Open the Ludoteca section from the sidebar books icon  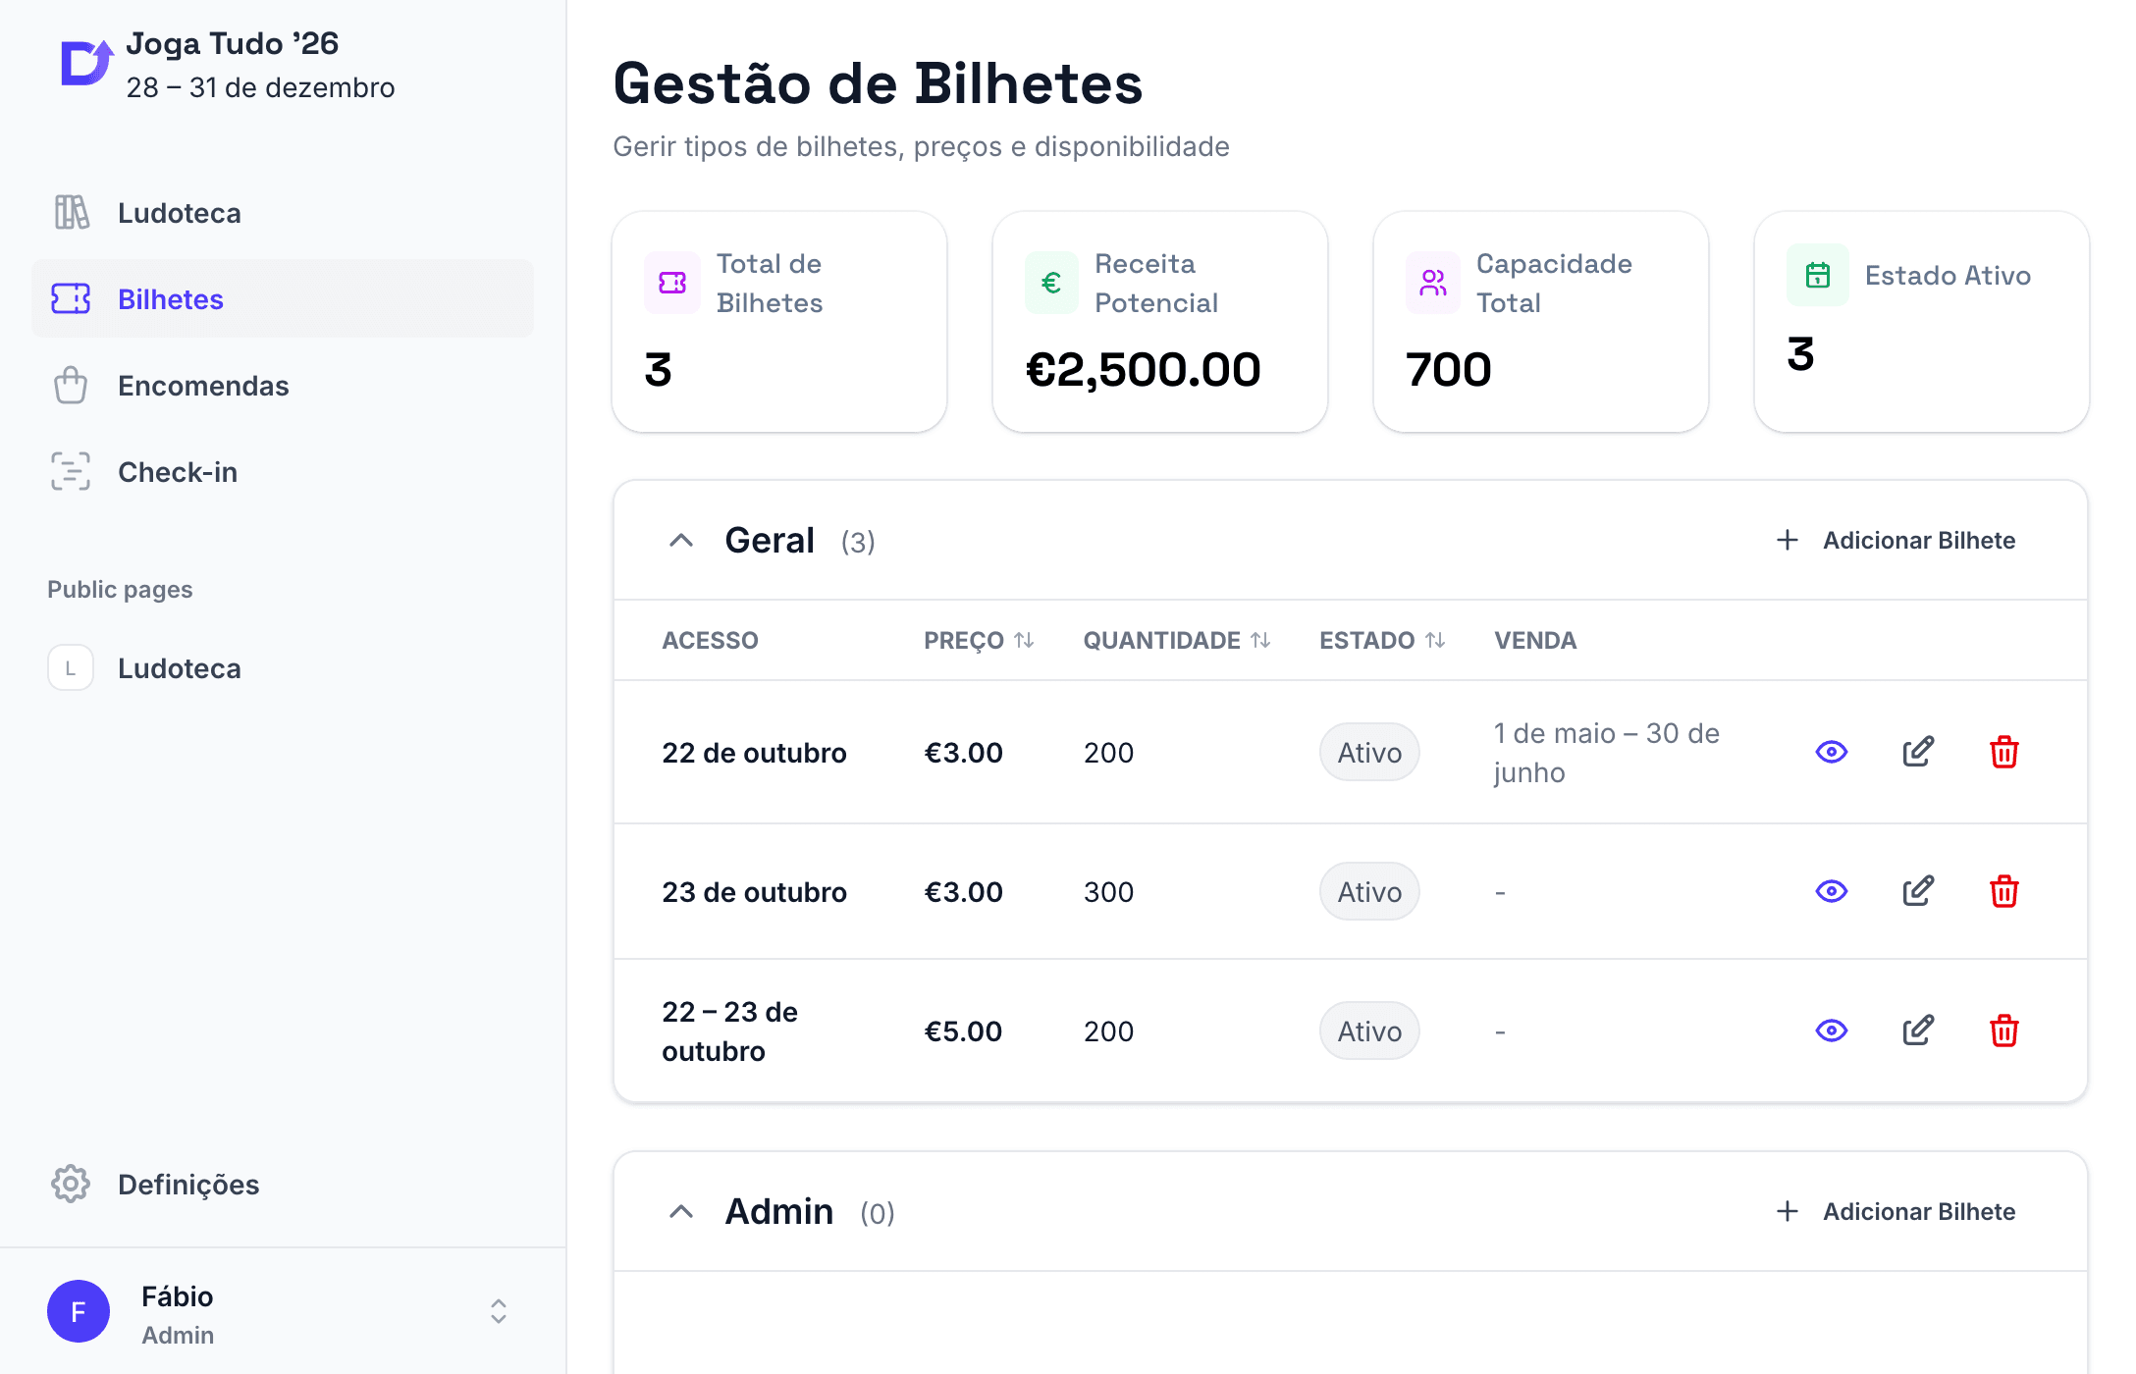[x=72, y=212]
